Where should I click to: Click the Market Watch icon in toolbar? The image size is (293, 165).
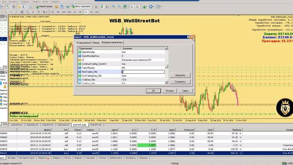click(x=8, y=6)
